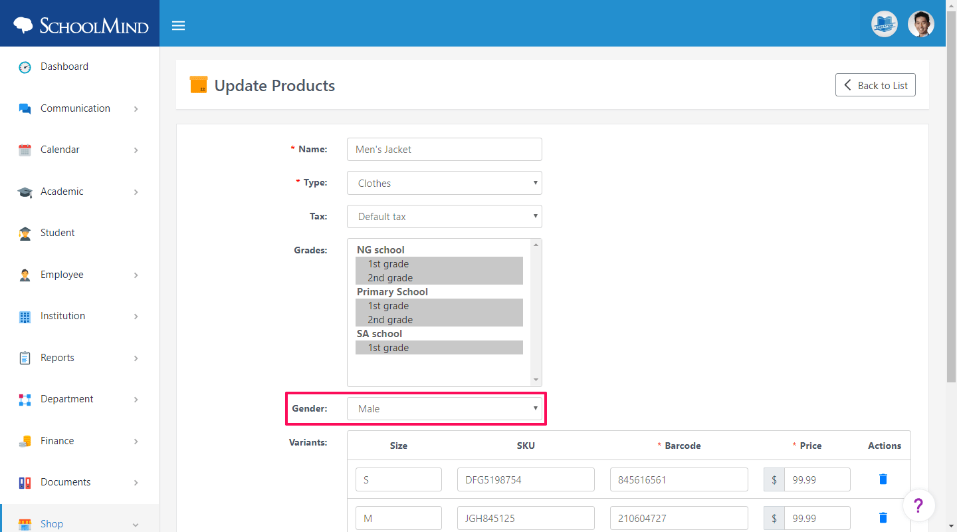
Task: Open the Type dropdown showing Clothes
Action: 445,183
